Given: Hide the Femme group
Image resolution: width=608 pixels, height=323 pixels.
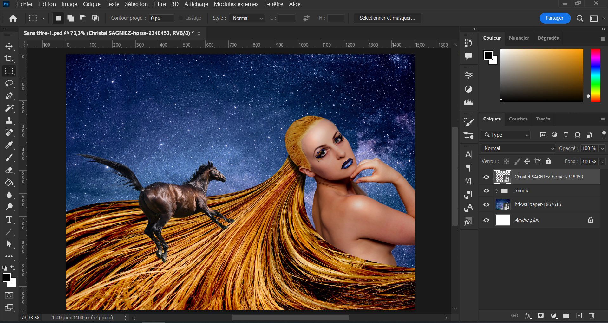Looking at the screenshot, I should pos(486,191).
